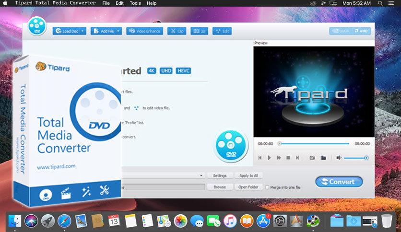Open Finder from the dock
Viewport: 401px width, 232px height.
(15, 221)
